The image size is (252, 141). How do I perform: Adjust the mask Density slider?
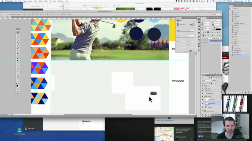click(185, 32)
